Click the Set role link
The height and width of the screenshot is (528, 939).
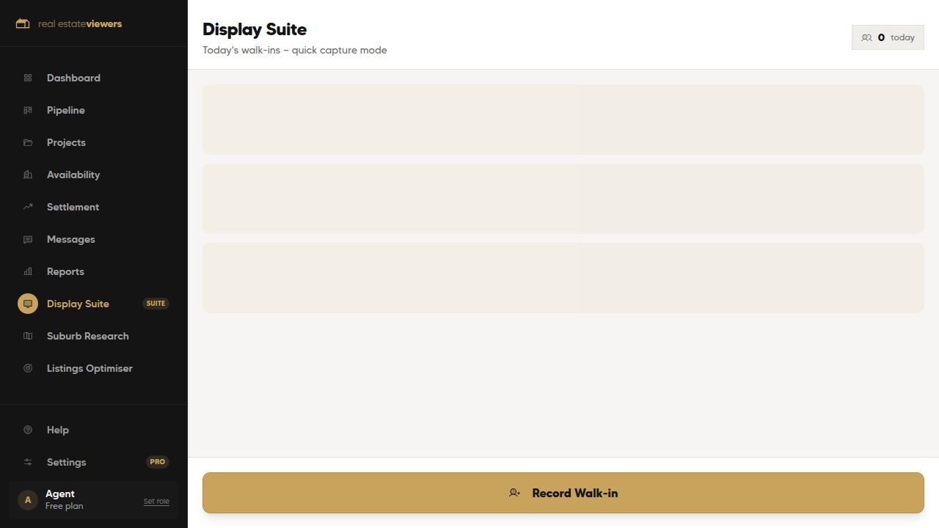click(156, 502)
